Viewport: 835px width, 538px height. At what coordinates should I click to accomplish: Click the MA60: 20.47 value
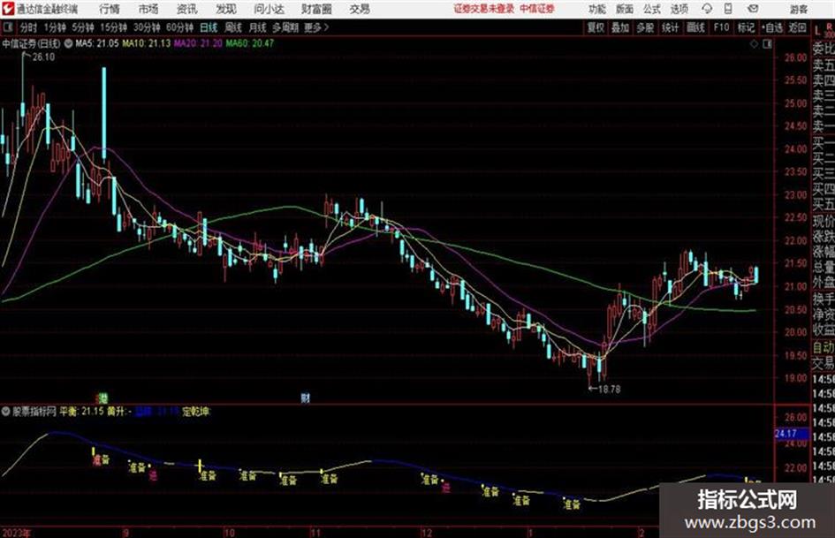coord(250,43)
